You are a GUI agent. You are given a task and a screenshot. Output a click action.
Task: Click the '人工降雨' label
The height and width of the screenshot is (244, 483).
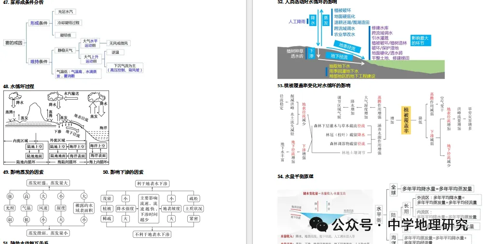tap(297, 22)
